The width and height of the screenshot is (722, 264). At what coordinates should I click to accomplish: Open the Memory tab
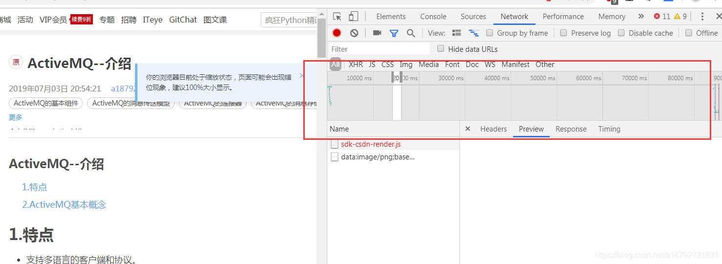611,17
